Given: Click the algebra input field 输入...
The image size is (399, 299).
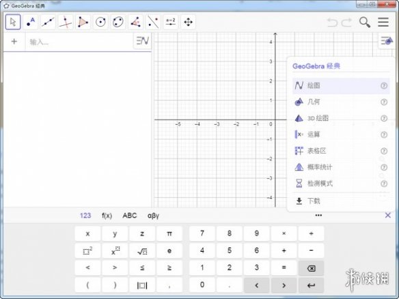Looking at the screenshot, I should pyautogui.click(x=79, y=42).
